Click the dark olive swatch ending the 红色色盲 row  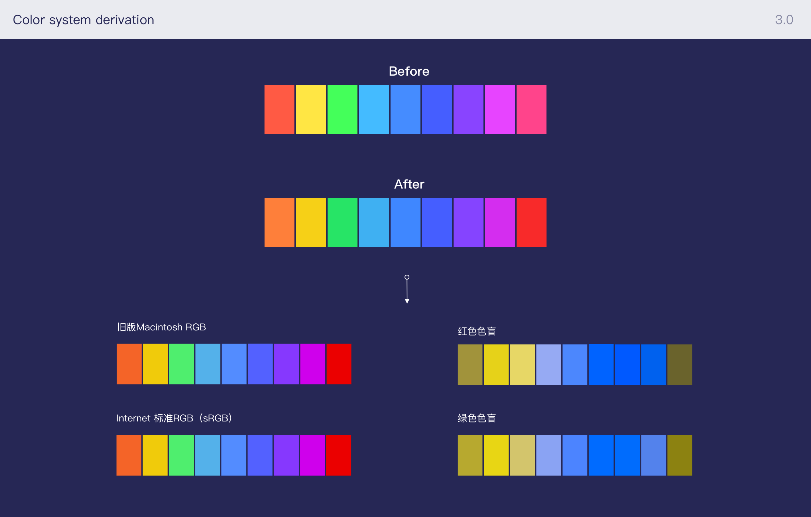tap(680, 365)
